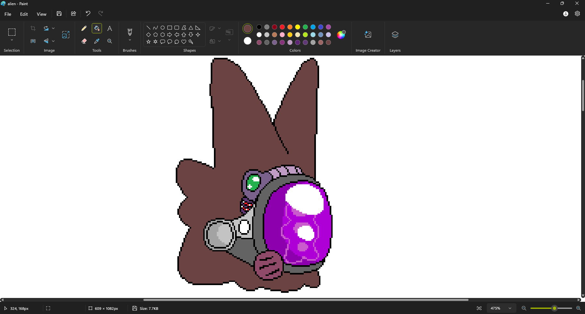Click the Color 2 white swatch
The height and width of the screenshot is (314, 585).
(x=248, y=41)
